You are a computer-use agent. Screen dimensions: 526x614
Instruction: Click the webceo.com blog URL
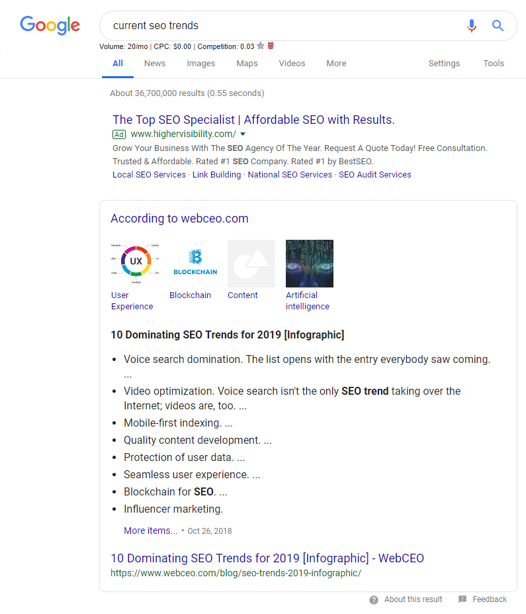tap(236, 573)
